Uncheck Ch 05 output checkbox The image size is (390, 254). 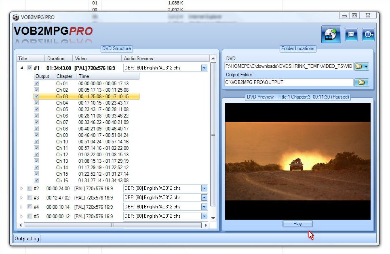(36, 109)
